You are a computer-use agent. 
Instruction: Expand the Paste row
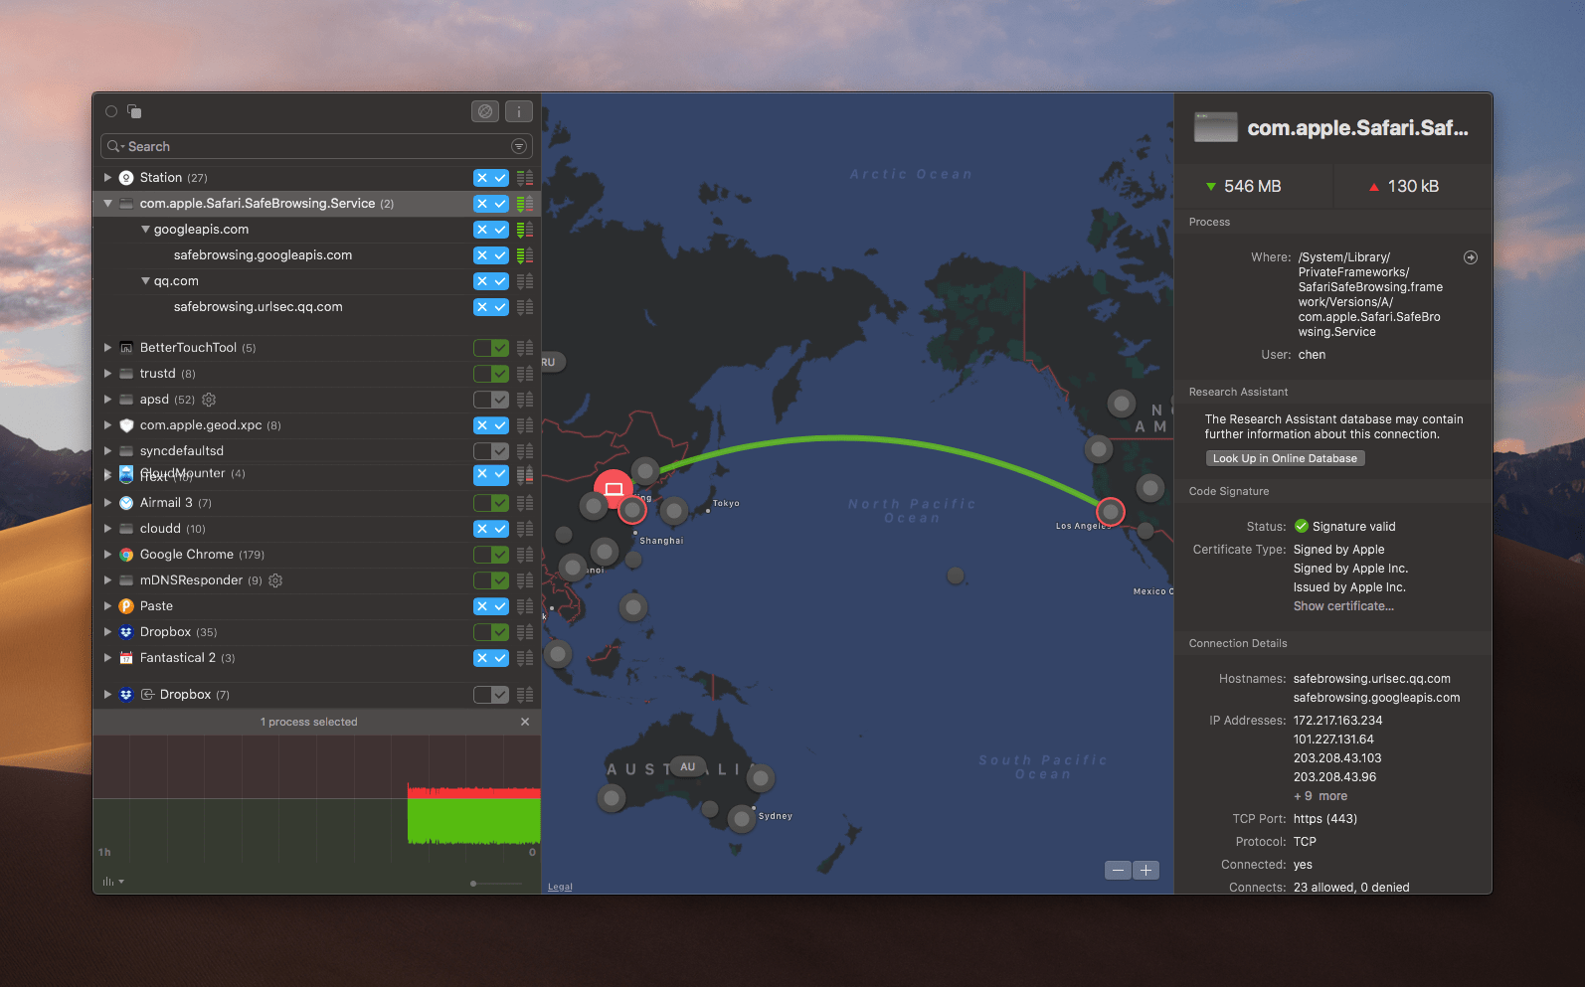[107, 606]
